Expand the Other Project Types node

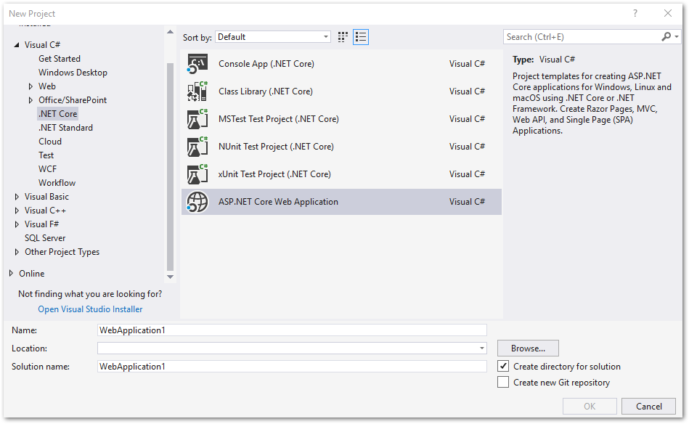tap(17, 252)
